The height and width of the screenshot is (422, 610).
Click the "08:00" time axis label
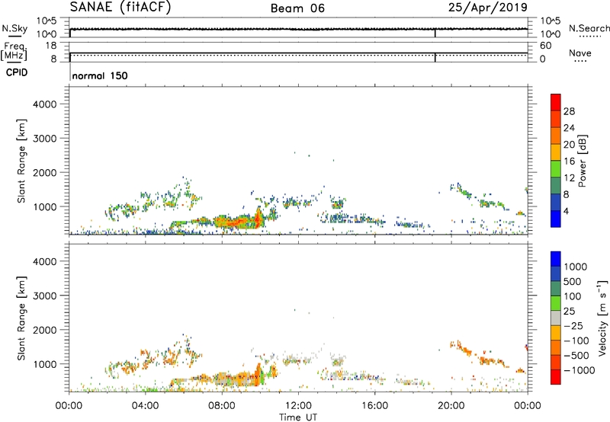pos(222,406)
